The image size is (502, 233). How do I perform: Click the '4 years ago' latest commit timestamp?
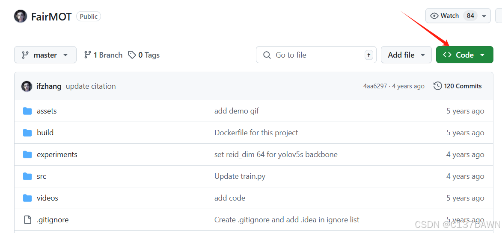tap(408, 86)
